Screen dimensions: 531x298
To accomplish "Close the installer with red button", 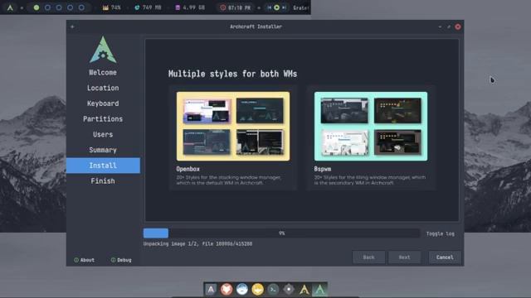I will click(x=458, y=26).
